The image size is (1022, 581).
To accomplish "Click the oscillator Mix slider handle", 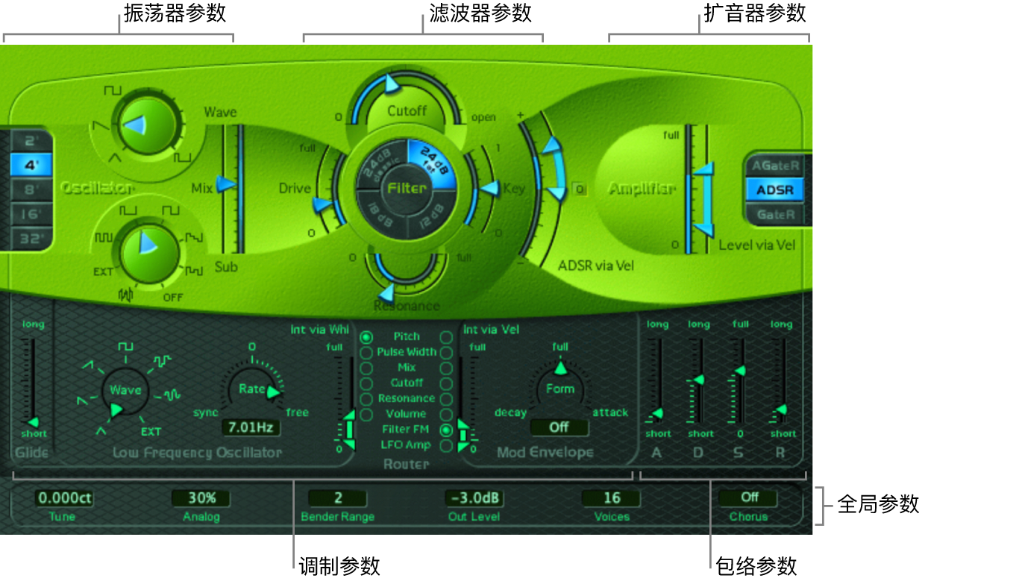I will (225, 184).
